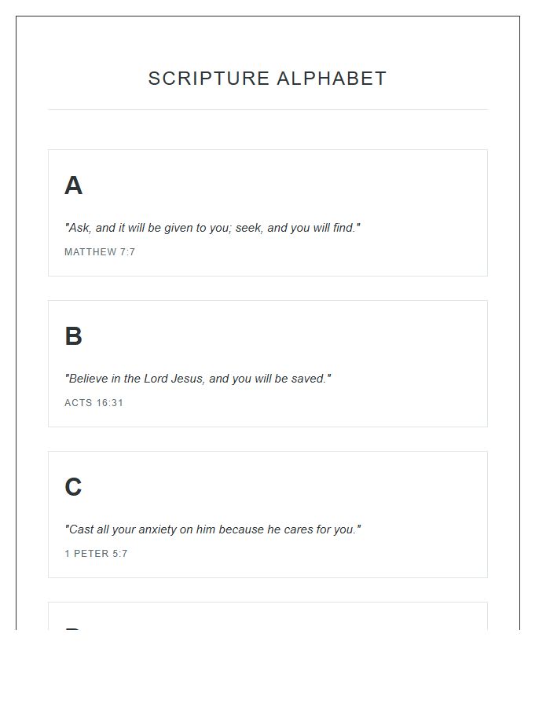Click the word "seek" in the A verse
Viewport: 550px width, 707px height.
click(x=249, y=228)
